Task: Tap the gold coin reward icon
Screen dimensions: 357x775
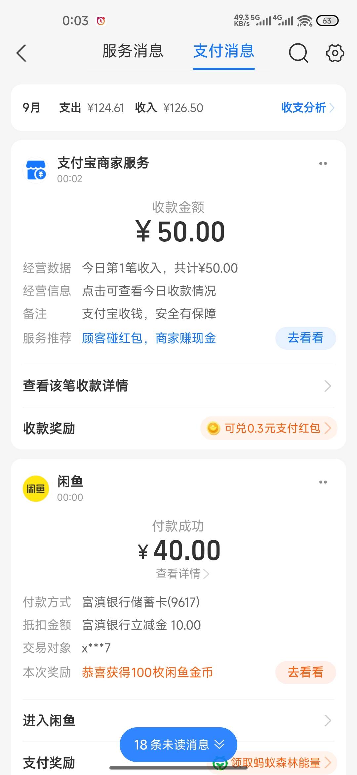Action: (213, 428)
